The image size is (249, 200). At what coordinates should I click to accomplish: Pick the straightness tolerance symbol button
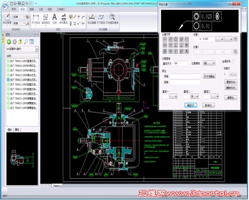pos(165,39)
